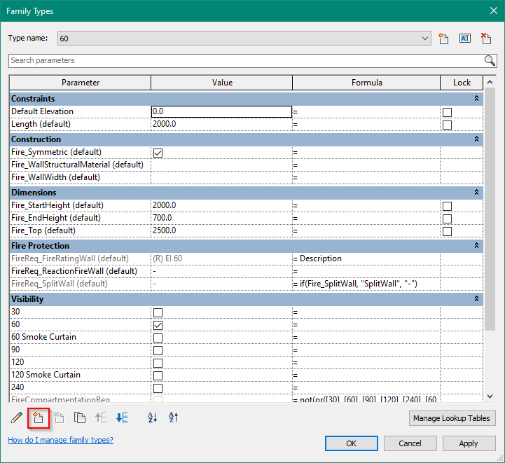
Task: Click the Delete Parameter icon in bottom toolbar
Action: (x=59, y=417)
